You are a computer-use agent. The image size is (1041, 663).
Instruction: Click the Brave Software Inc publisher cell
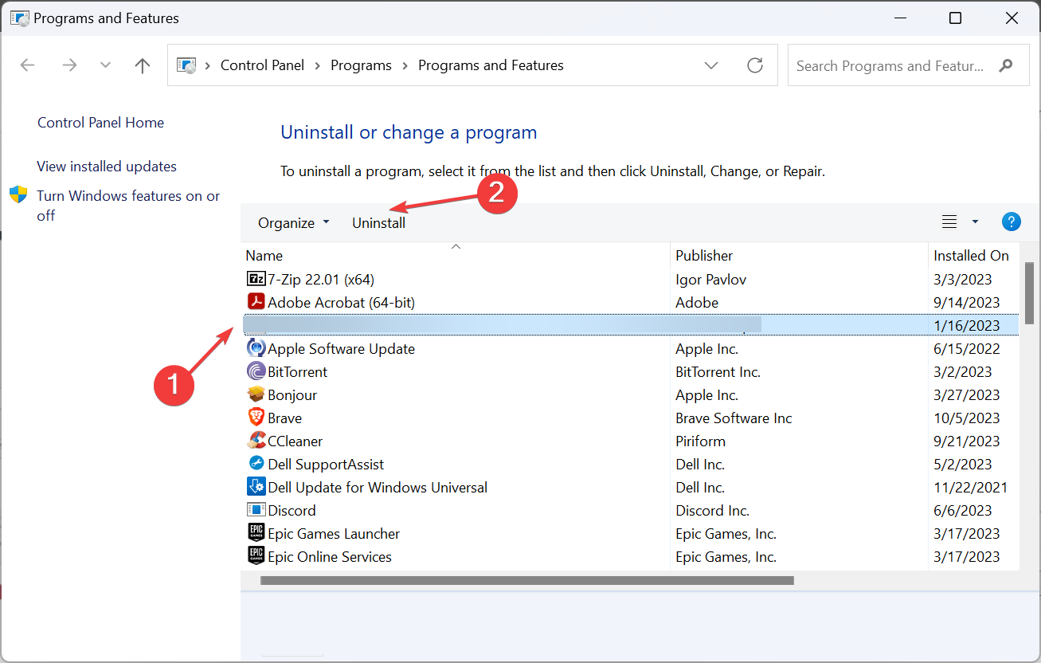[734, 418]
